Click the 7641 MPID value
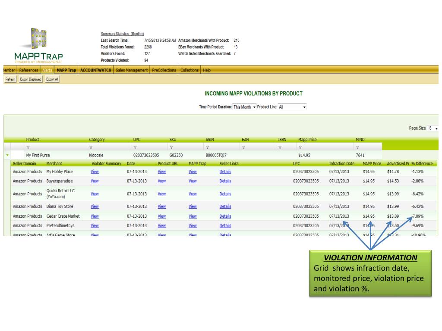442x331 pixels. (x=360, y=155)
